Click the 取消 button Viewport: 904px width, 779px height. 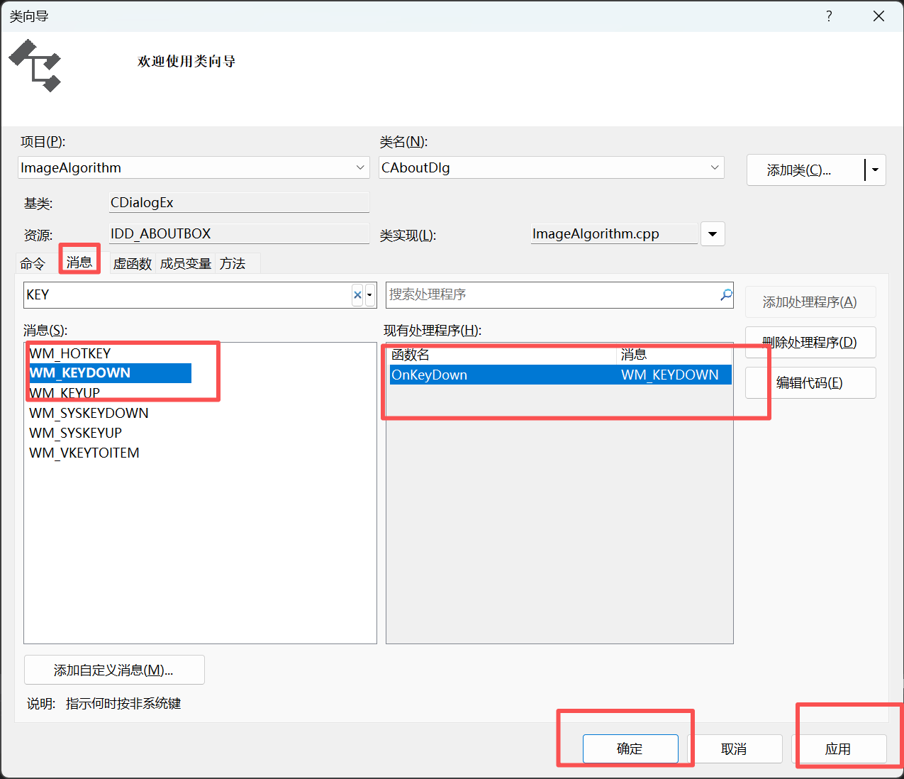pyautogui.click(x=735, y=748)
